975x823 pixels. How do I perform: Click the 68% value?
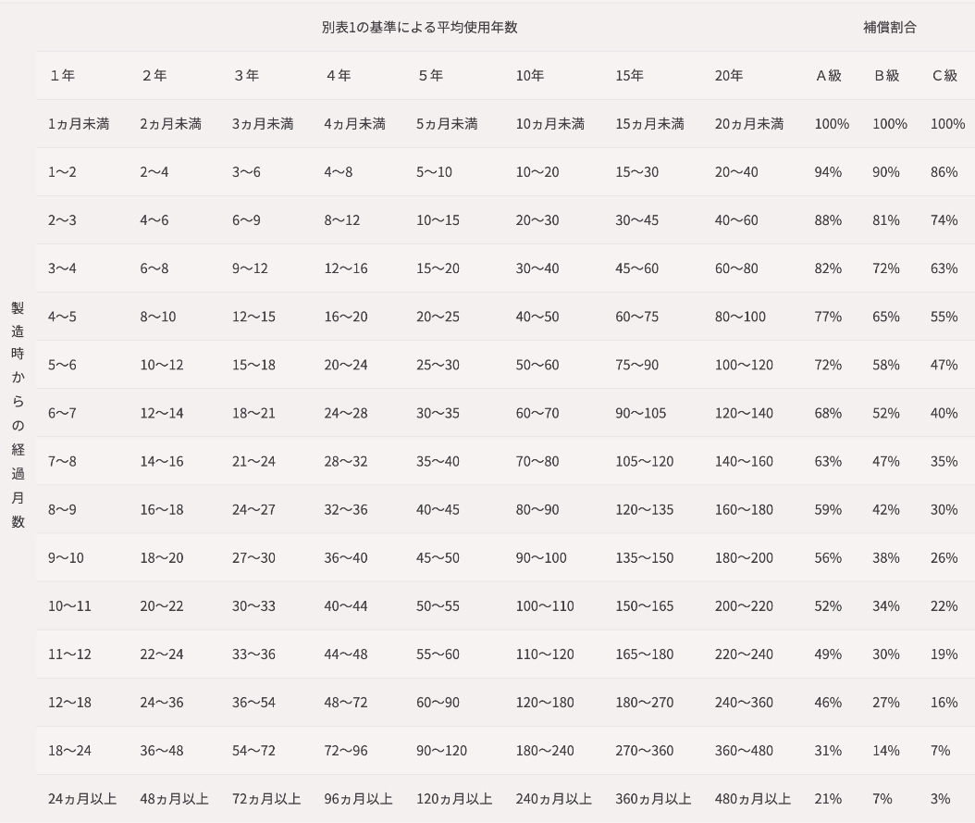click(x=828, y=413)
